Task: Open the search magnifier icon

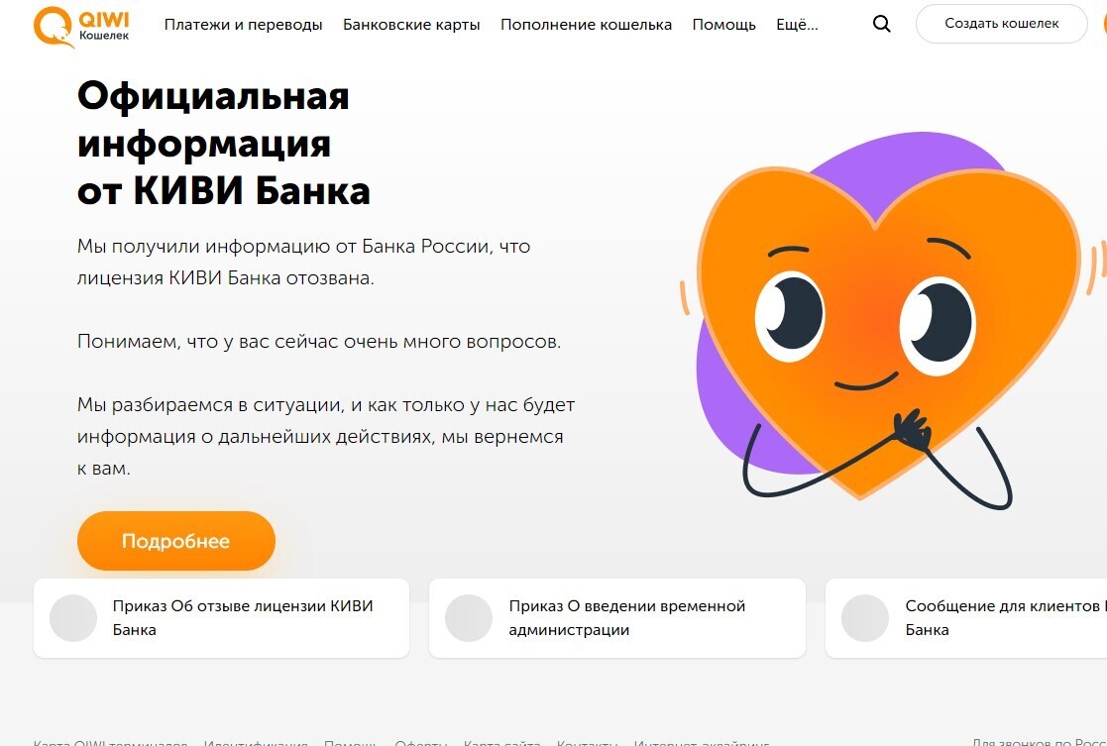Action: point(882,24)
